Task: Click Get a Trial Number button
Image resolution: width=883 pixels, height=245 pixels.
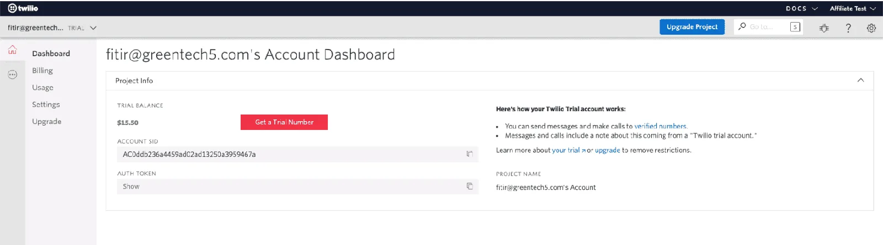Action: (284, 122)
